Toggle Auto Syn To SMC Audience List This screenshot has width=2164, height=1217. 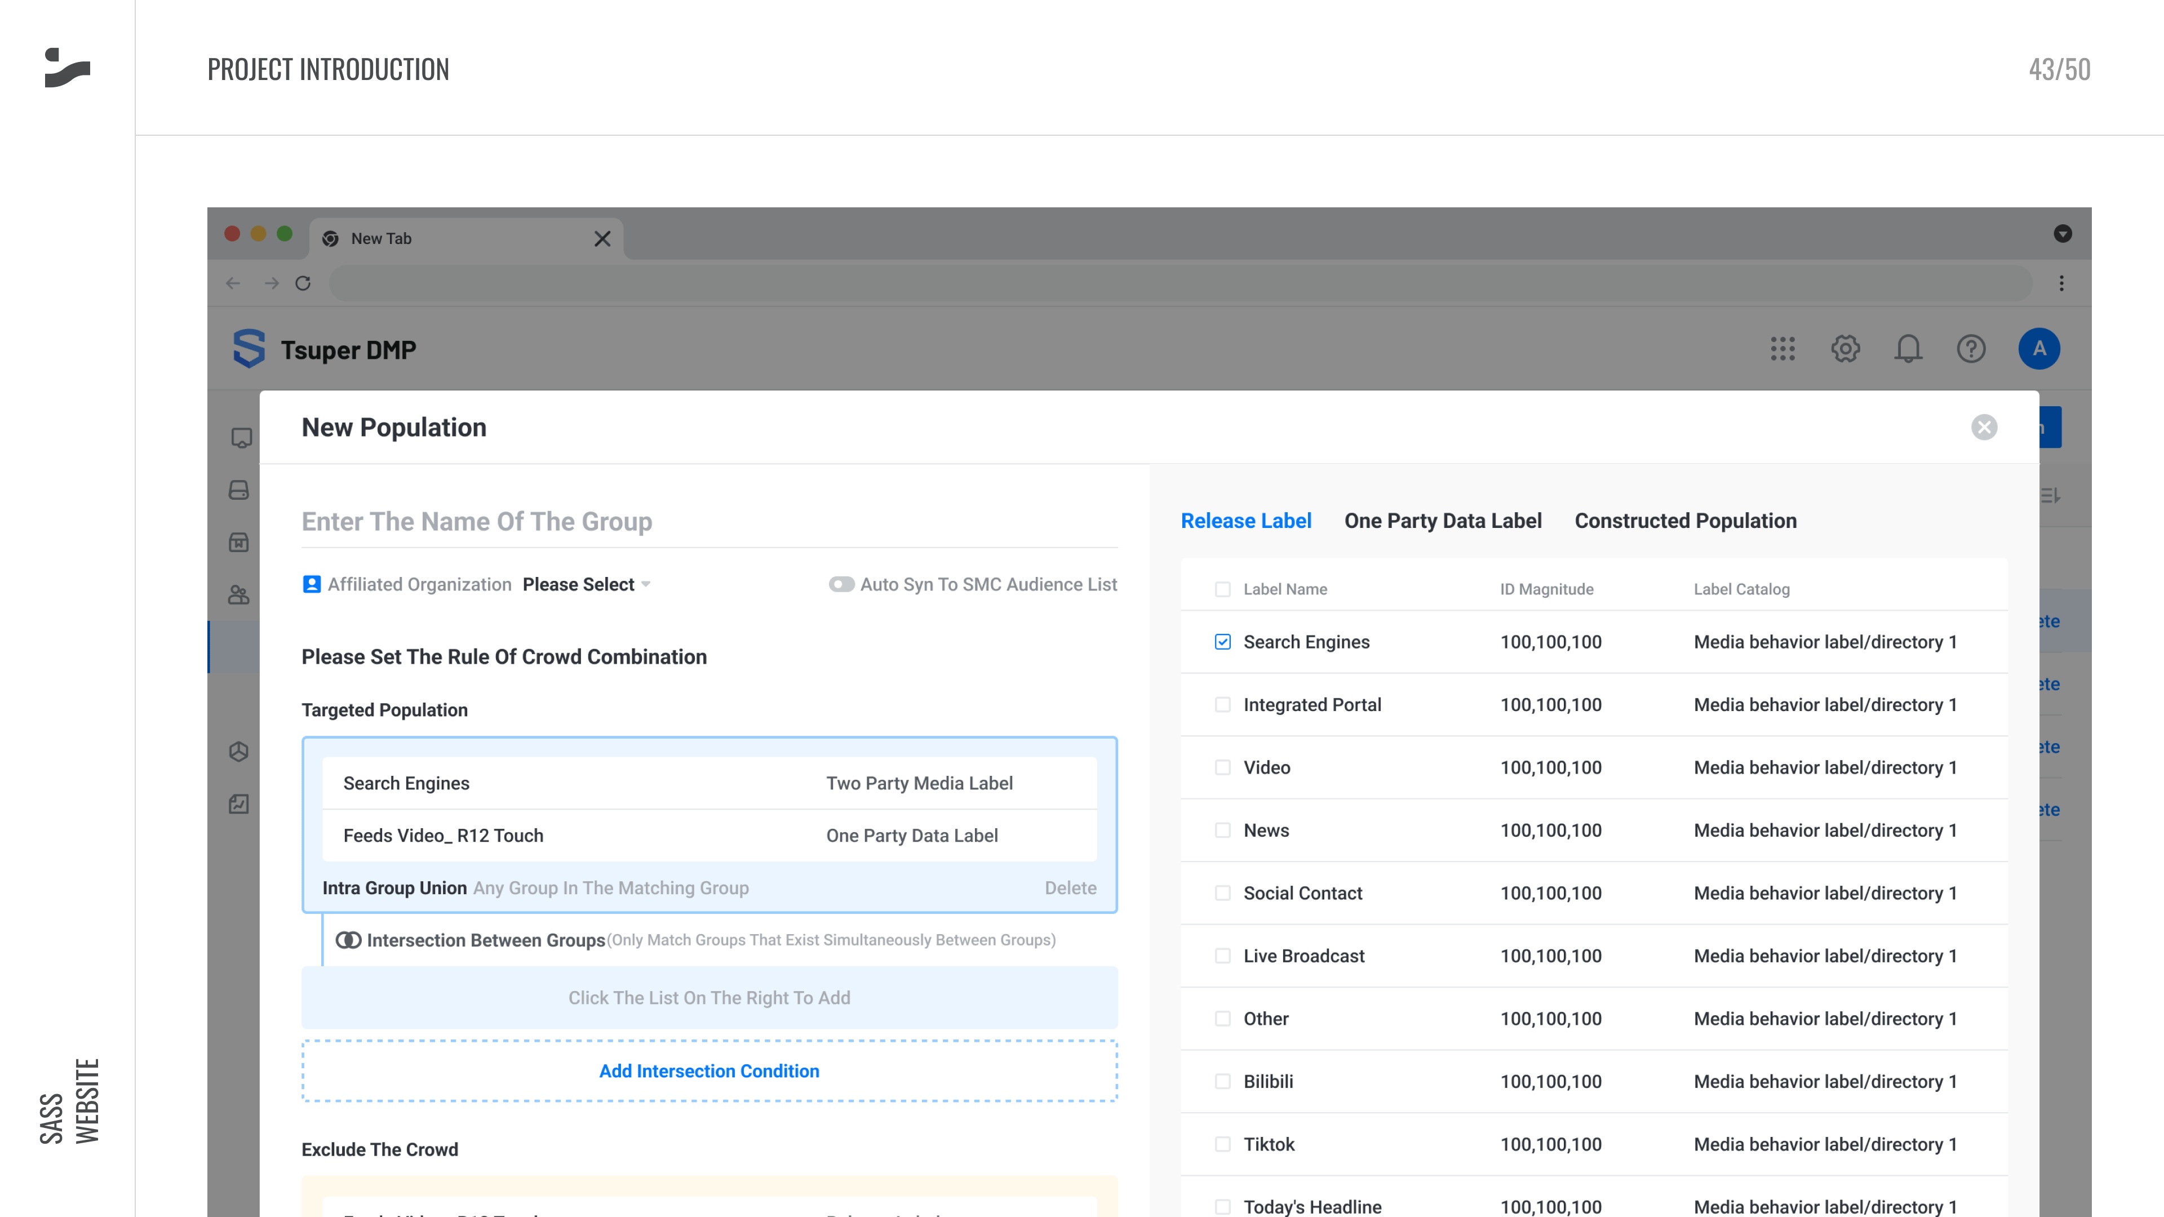click(841, 585)
